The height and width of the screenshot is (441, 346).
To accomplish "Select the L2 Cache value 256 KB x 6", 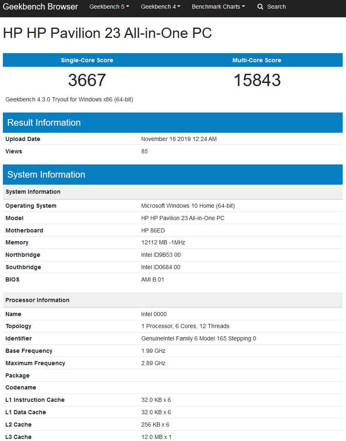I will click(155, 425).
